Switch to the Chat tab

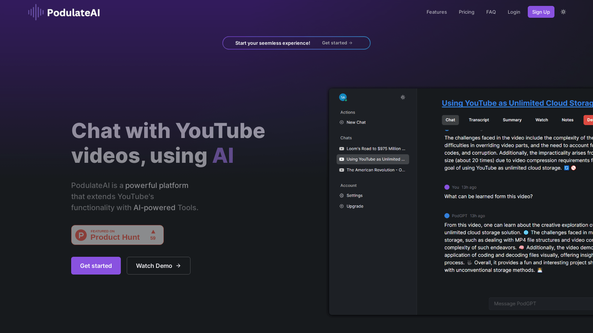coord(450,120)
